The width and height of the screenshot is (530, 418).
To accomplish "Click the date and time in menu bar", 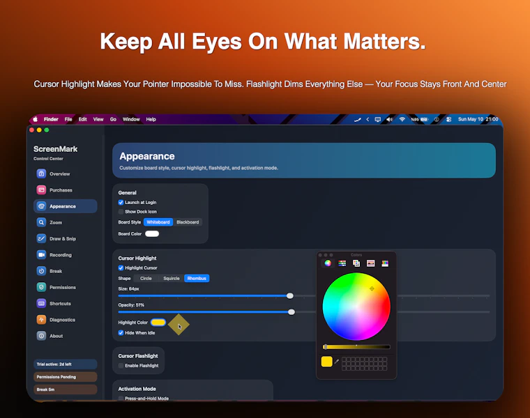I will (478, 119).
